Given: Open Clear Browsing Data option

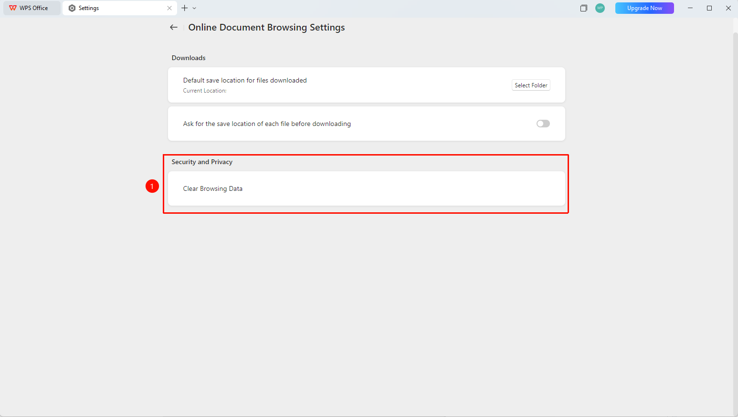Looking at the screenshot, I should pos(367,188).
